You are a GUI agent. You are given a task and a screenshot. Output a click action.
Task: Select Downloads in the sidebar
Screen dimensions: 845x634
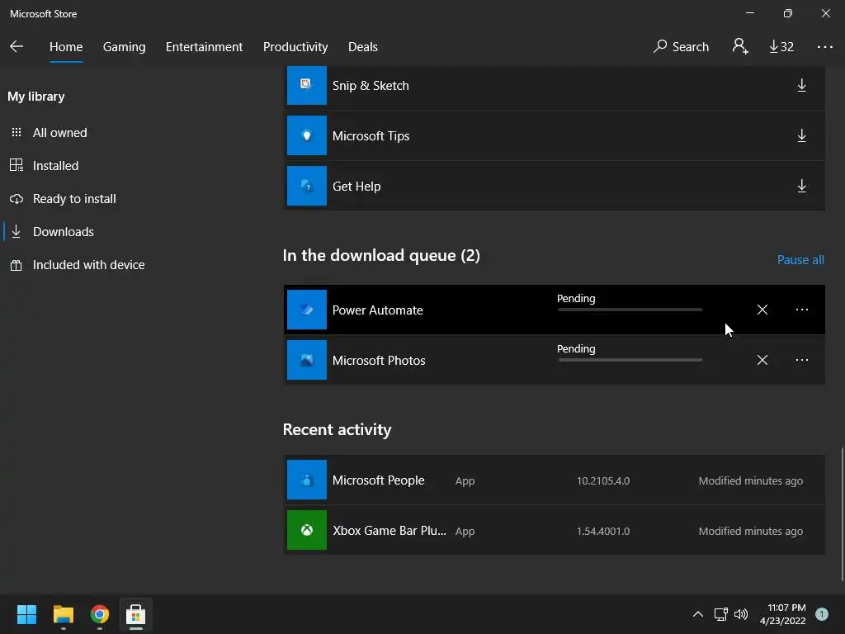pos(63,232)
